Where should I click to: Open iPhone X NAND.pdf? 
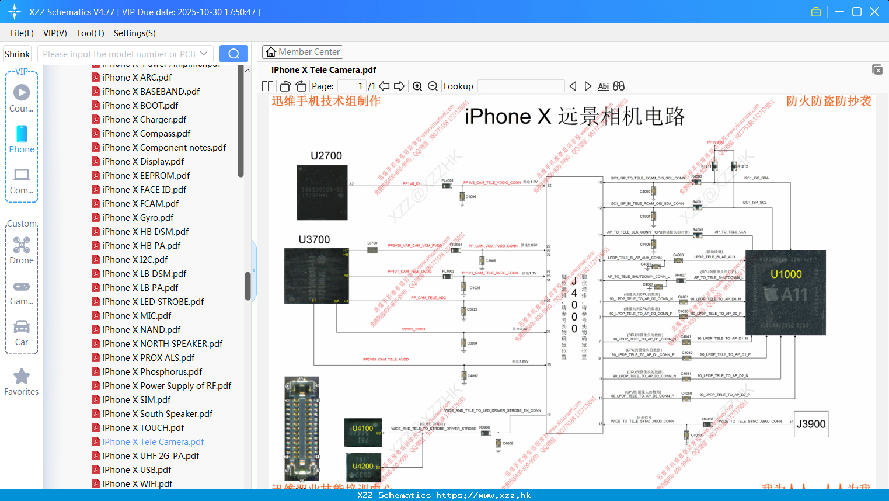coord(141,330)
